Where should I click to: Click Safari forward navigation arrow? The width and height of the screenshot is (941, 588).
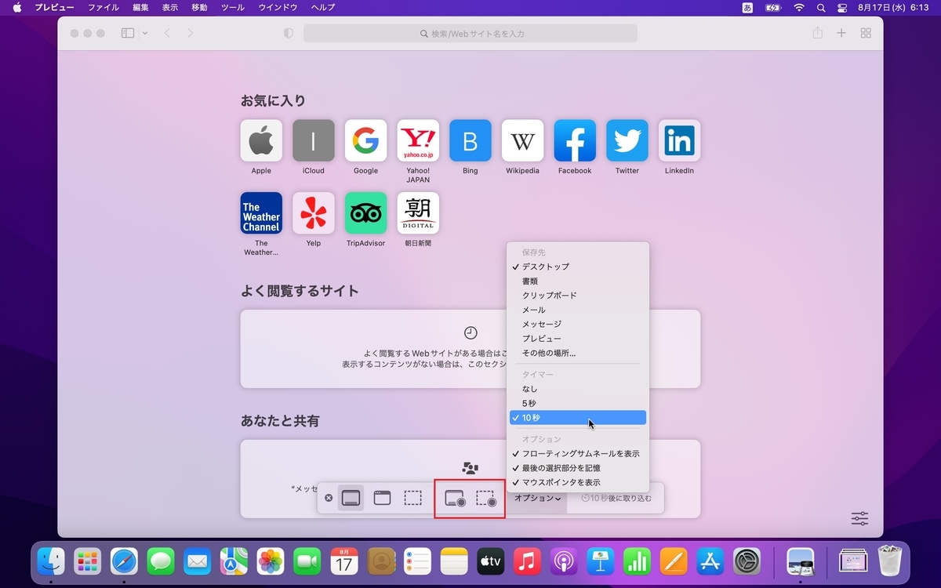191,34
